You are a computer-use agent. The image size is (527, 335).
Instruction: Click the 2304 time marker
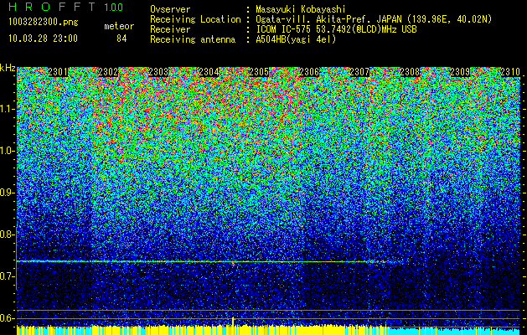209,72
